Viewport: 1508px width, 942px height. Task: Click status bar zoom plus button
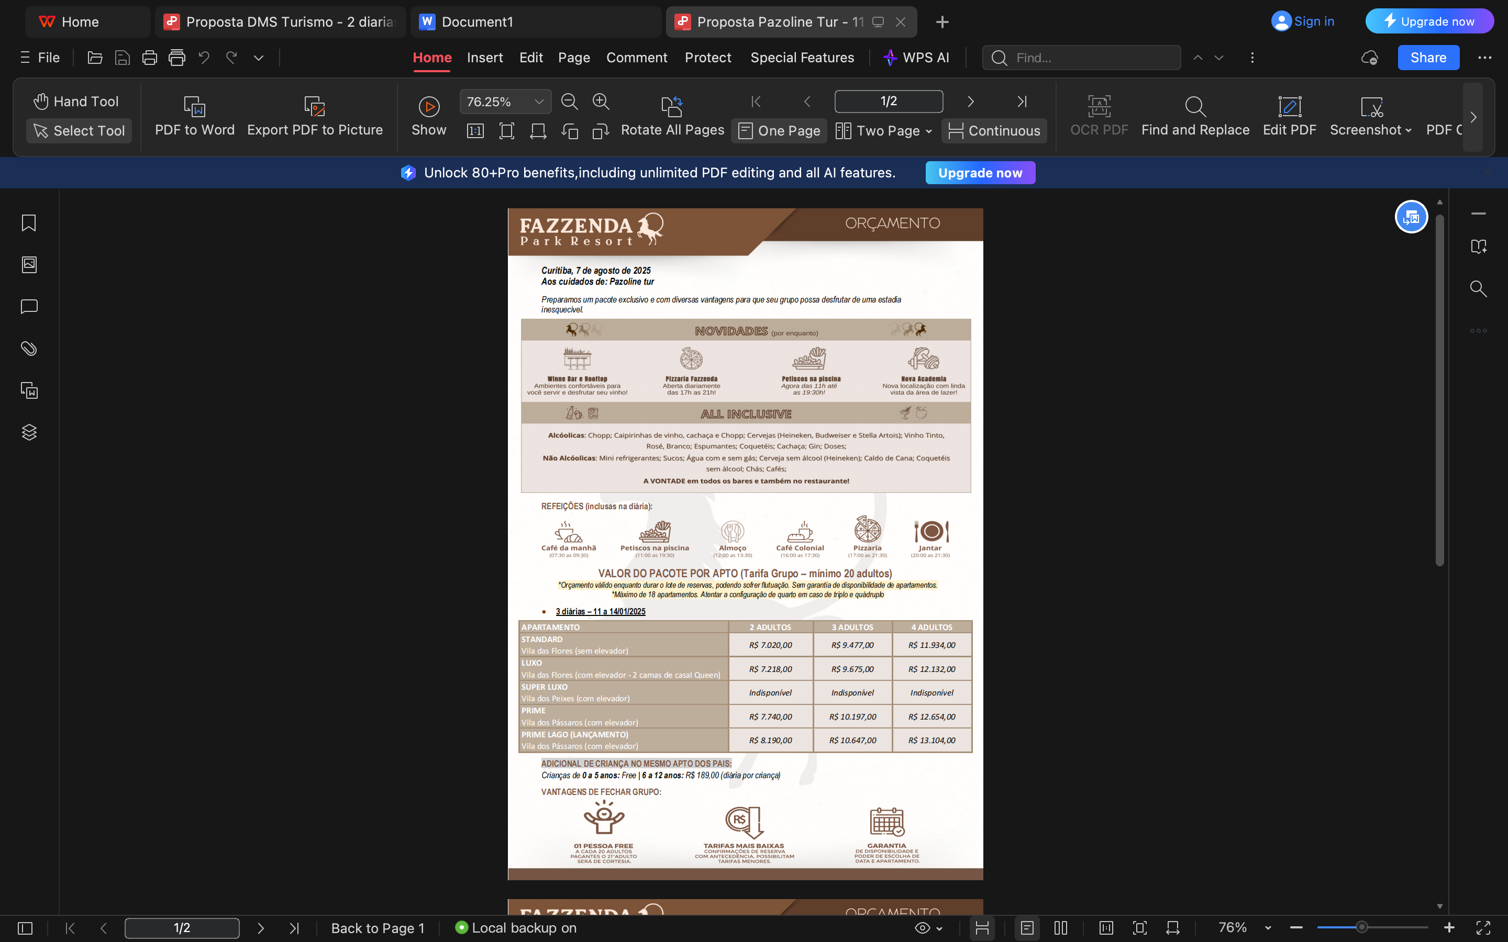[1449, 928]
